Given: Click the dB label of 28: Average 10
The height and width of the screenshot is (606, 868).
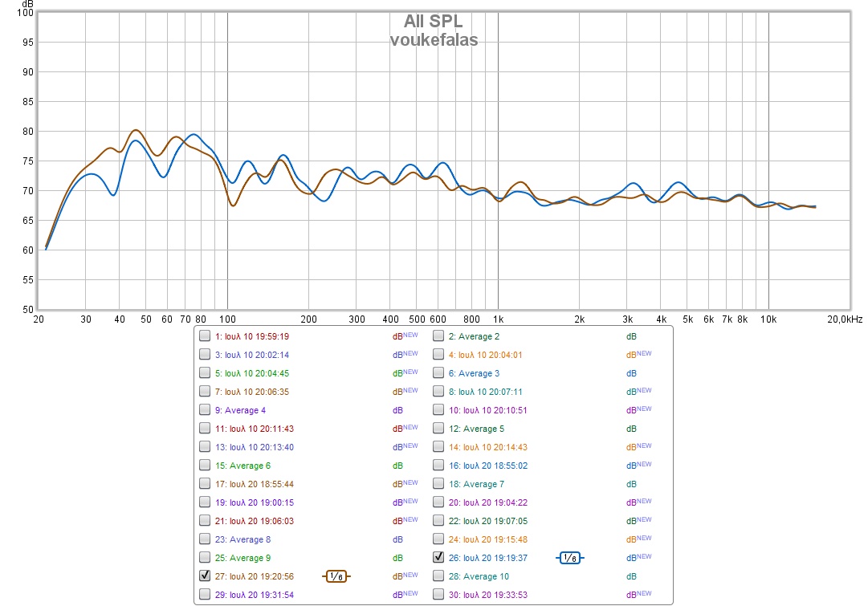Looking at the screenshot, I should [x=631, y=576].
